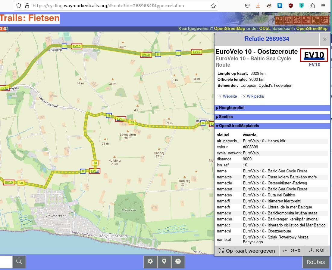Expand the Secties section

click(x=226, y=117)
